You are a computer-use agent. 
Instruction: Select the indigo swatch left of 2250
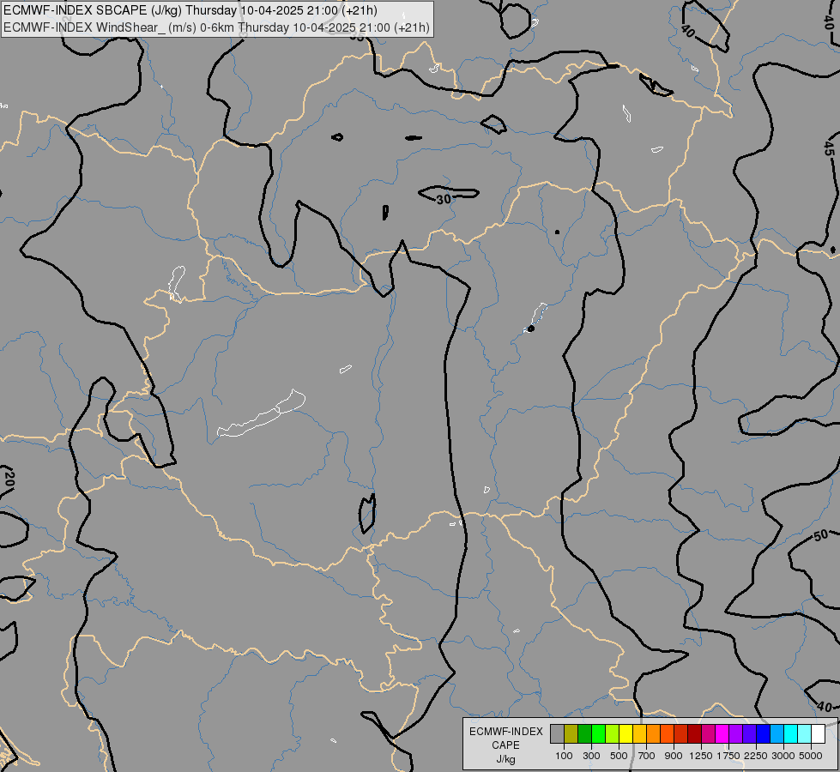click(x=749, y=733)
